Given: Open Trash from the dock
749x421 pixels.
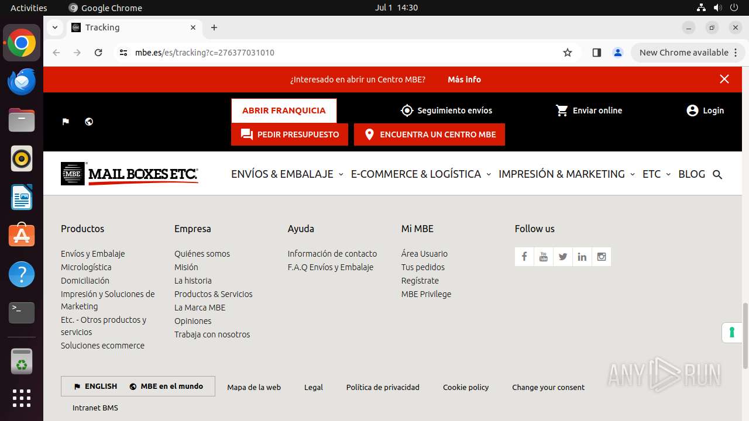Looking at the screenshot, I should coord(22,362).
